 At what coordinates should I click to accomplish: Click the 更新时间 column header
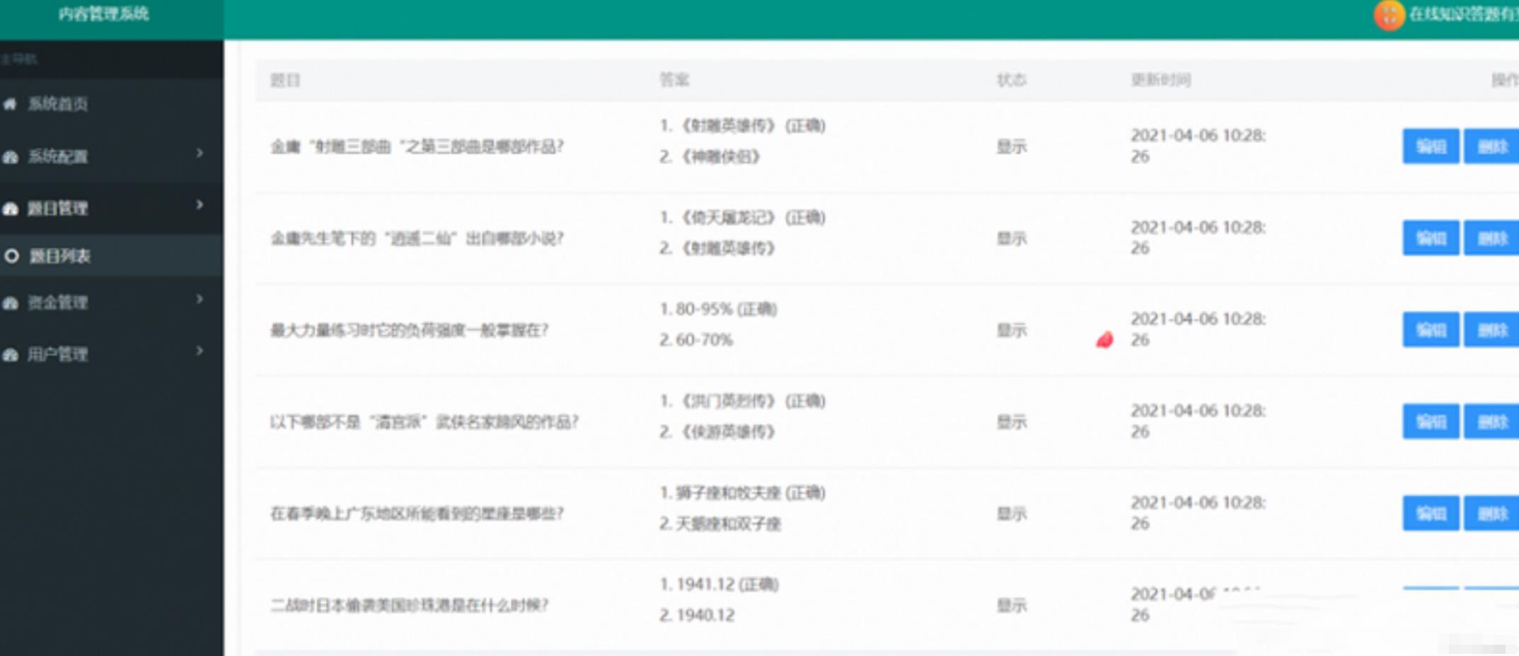[1161, 80]
